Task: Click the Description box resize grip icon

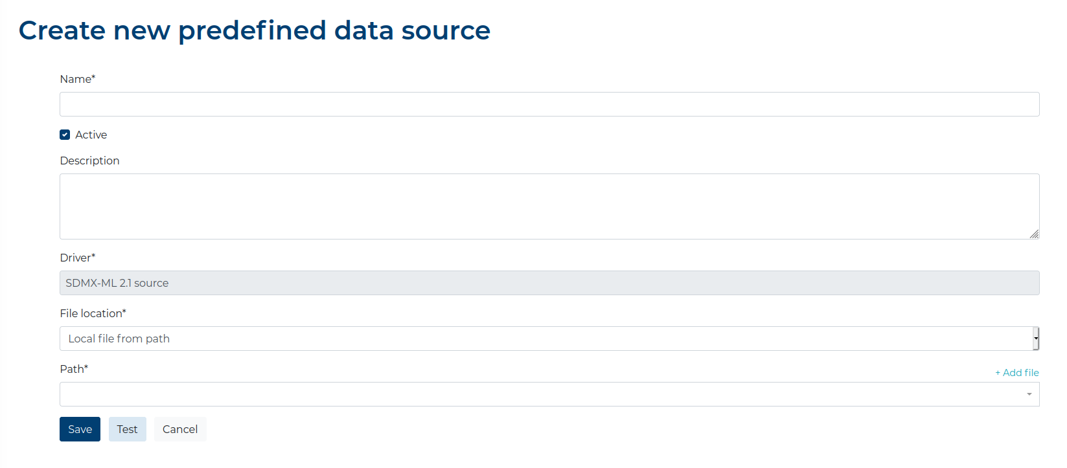Action: pyautogui.click(x=1034, y=234)
